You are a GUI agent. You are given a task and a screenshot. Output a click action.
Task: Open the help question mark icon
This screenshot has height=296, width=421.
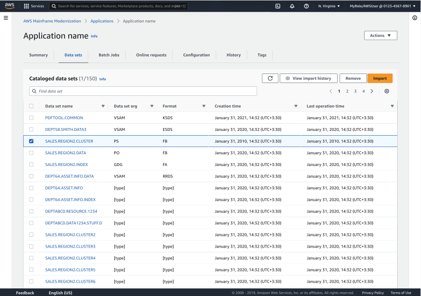pos(306,6)
